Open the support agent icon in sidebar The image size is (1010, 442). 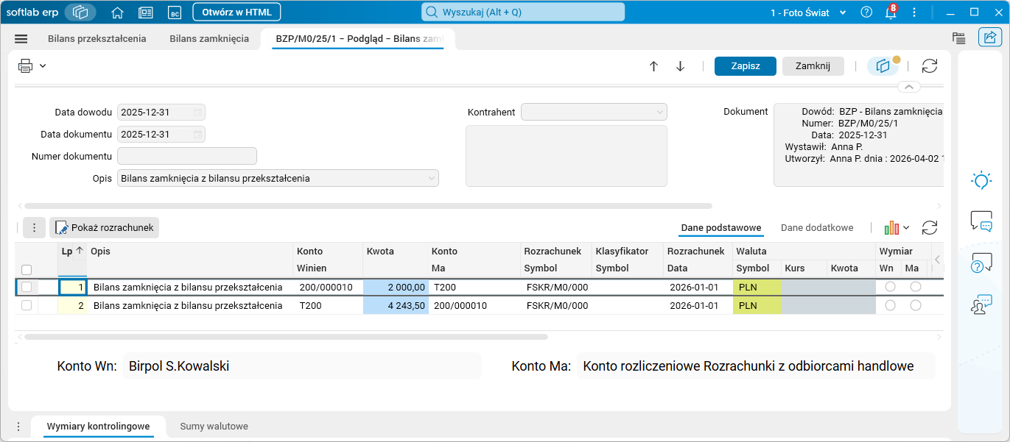point(981,304)
